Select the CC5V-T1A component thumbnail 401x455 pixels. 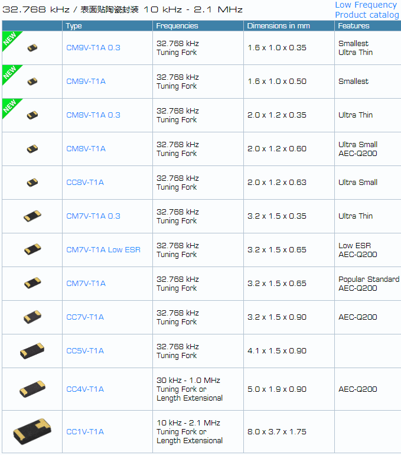pos(32,351)
